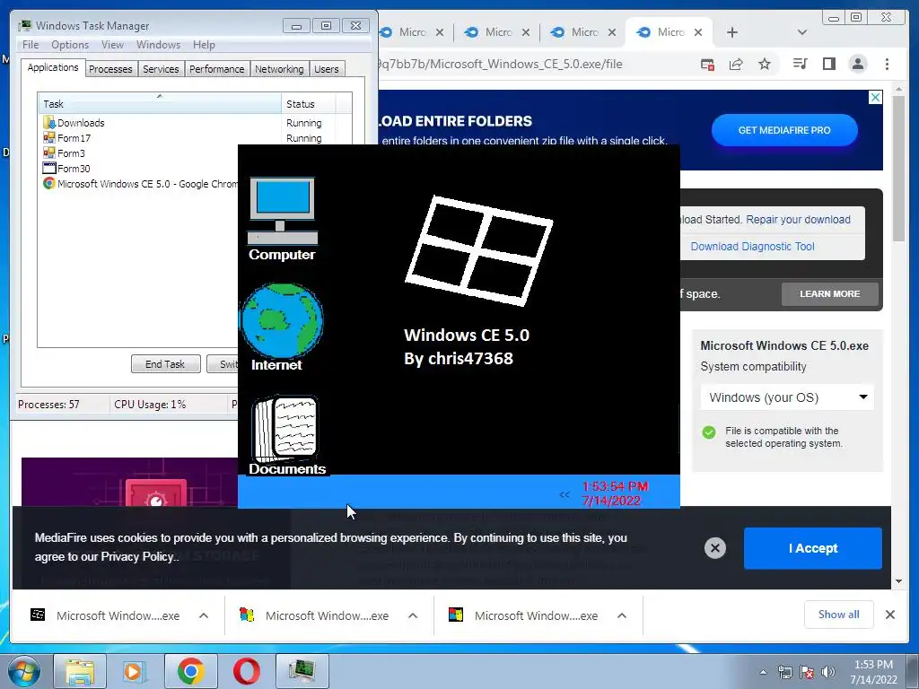Open the third Microsoft Window....exe download
The height and width of the screenshot is (689, 919).
pyautogui.click(x=524, y=615)
